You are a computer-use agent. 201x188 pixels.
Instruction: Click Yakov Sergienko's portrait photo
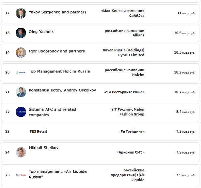click(x=21, y=13)
